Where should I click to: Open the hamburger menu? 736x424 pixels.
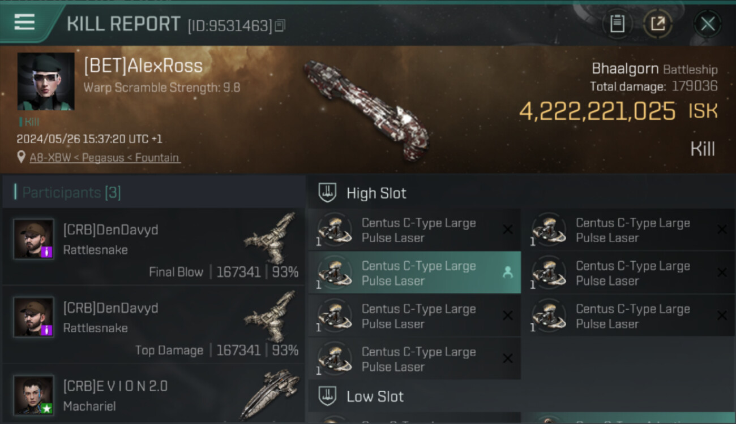pos(24,23)
